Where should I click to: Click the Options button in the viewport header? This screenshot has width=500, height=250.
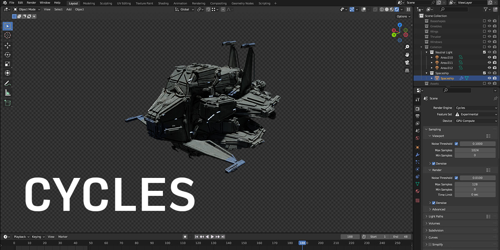(x=402, y=16)
